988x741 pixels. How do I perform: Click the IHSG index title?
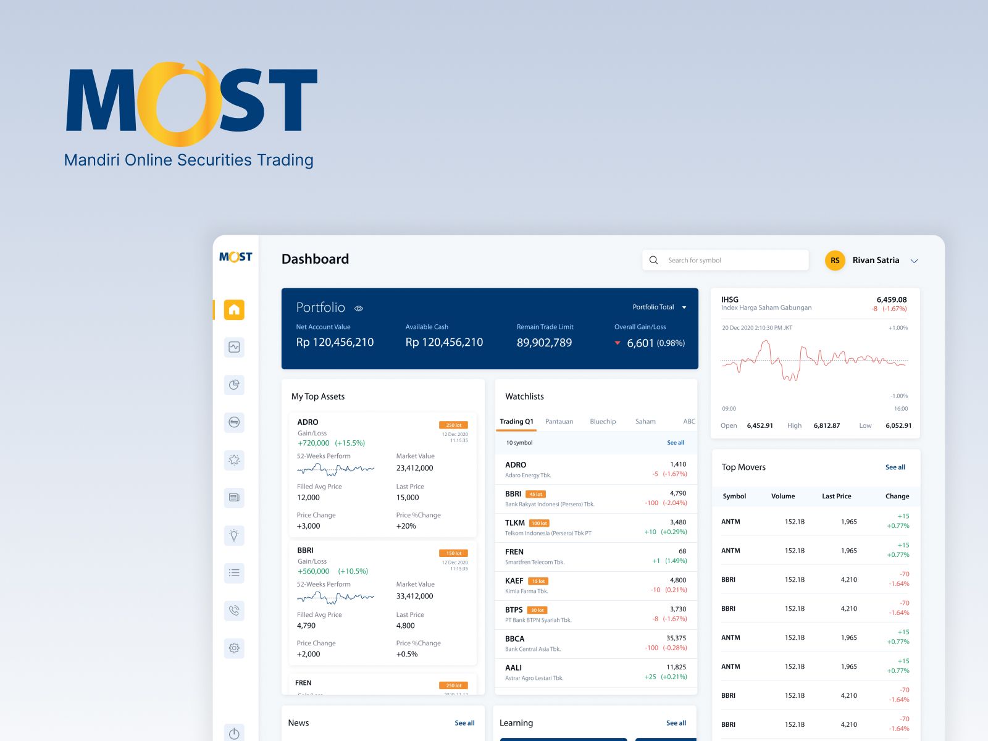tap(730, 299)
